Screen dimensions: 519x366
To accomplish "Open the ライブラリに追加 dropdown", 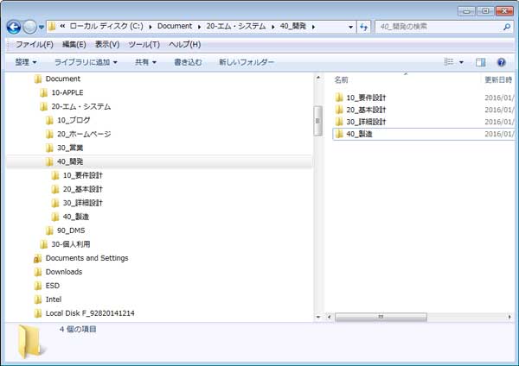I will [86, 62].
